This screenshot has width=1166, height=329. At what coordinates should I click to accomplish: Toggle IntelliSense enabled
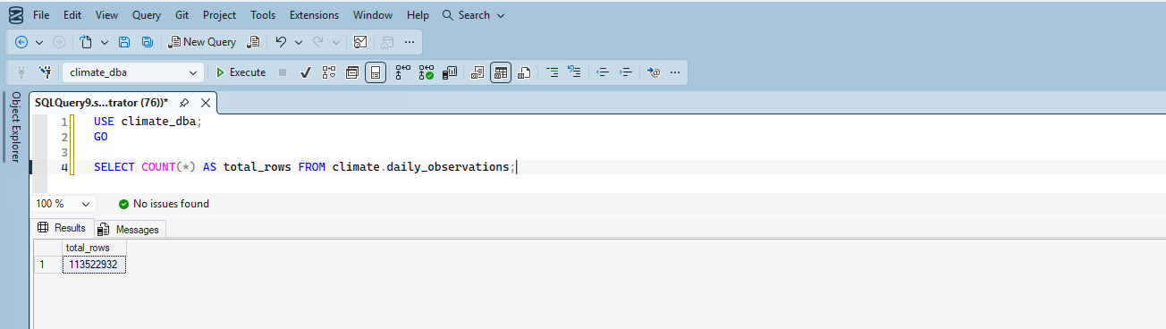coord(376,72)
